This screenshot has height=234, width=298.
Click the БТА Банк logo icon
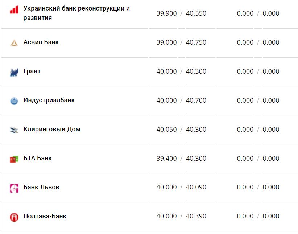pyautogui.click(x=14, y=159)
